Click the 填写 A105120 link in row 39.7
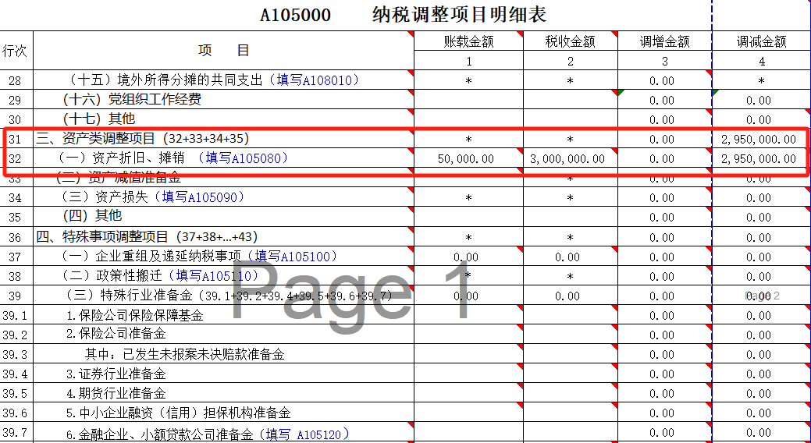This screenshot has width=811, height=443. point(306,434)
